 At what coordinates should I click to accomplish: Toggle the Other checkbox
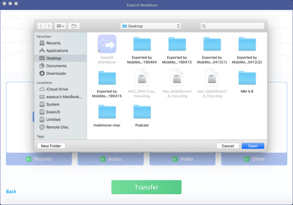pos(246,159)
